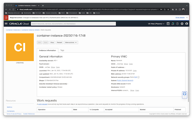Open the Chrome profile avatar

click(183, 9)
